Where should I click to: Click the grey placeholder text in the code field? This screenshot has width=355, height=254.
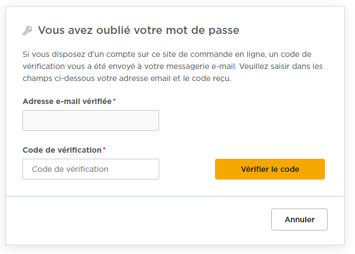coord(70,169)
